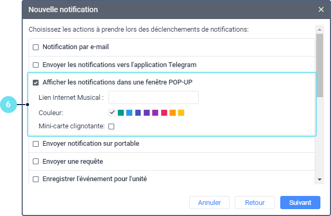Select the default checkmark color option
Image resolution: width=331 pixels, height=216 pixels.
pyautogui.click(x=112, y=112)
